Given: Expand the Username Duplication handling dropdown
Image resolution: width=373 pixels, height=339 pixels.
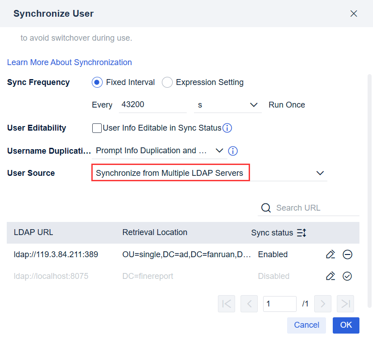Looking at the screenshot, I should click(220, 151).
